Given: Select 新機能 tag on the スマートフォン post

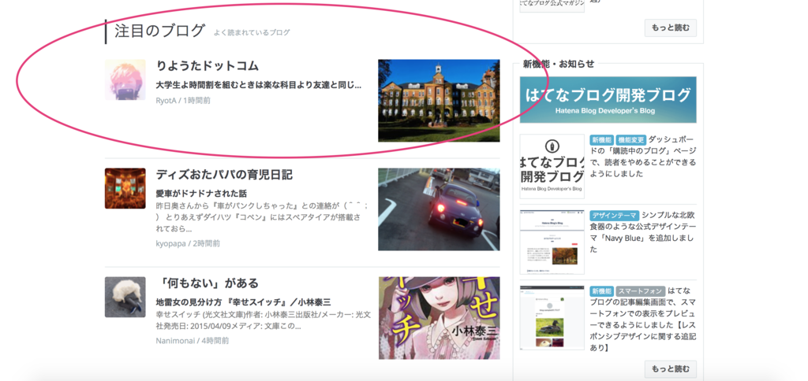Looking at the screenshot, I should tap(602, 291).
